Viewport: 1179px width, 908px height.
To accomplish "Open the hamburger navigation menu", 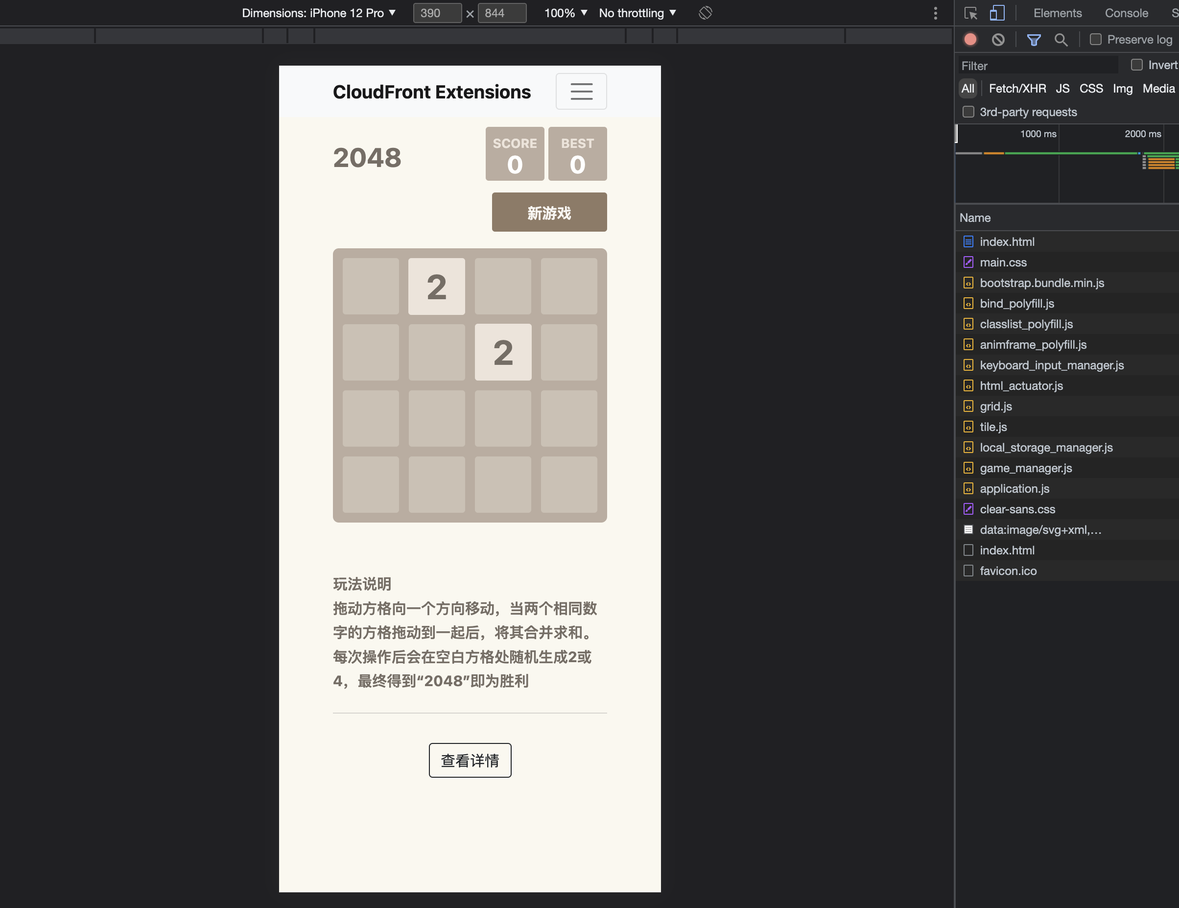I will pos(581,91).
